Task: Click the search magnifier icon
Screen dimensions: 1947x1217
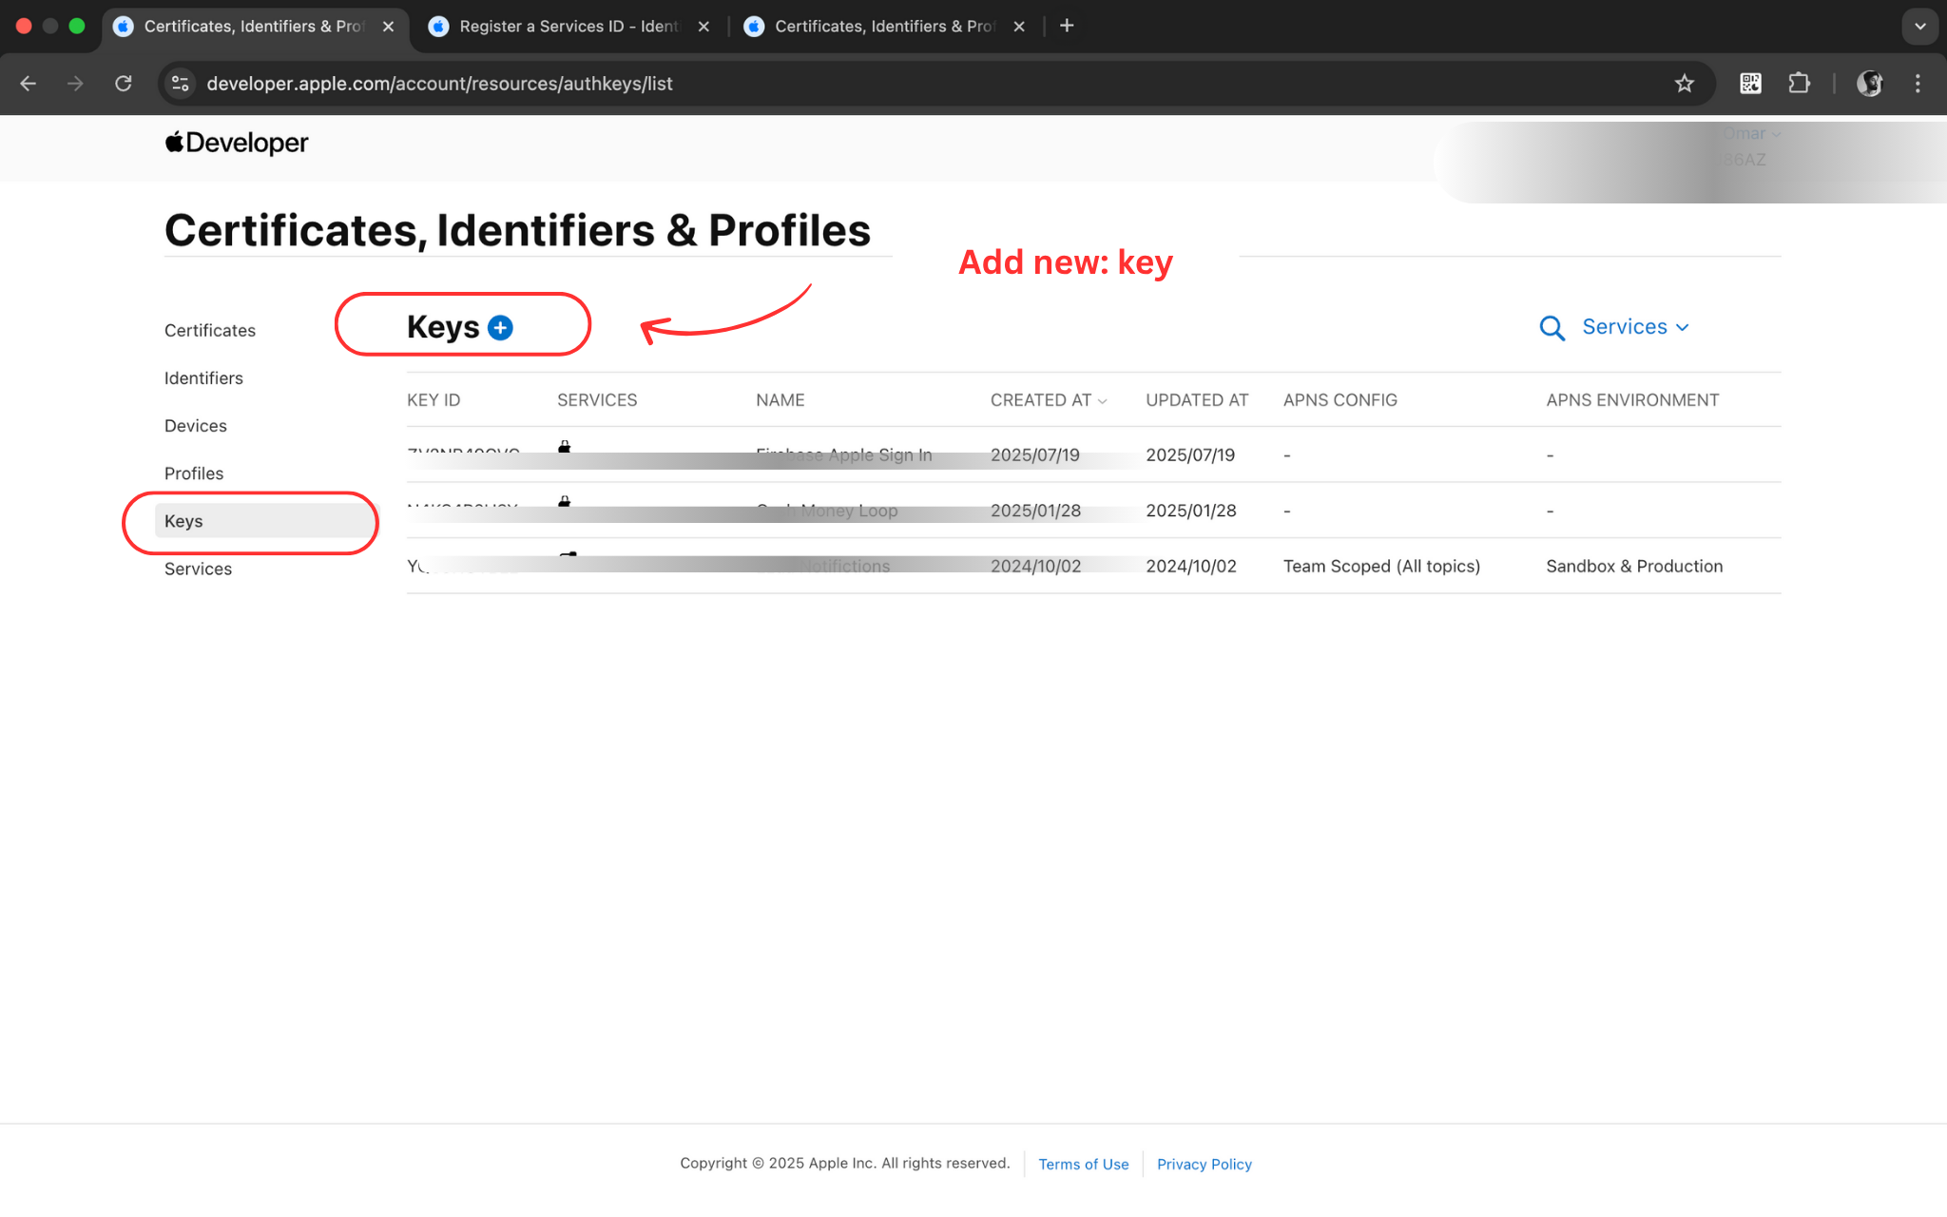Action: (x=1552, y=328)
